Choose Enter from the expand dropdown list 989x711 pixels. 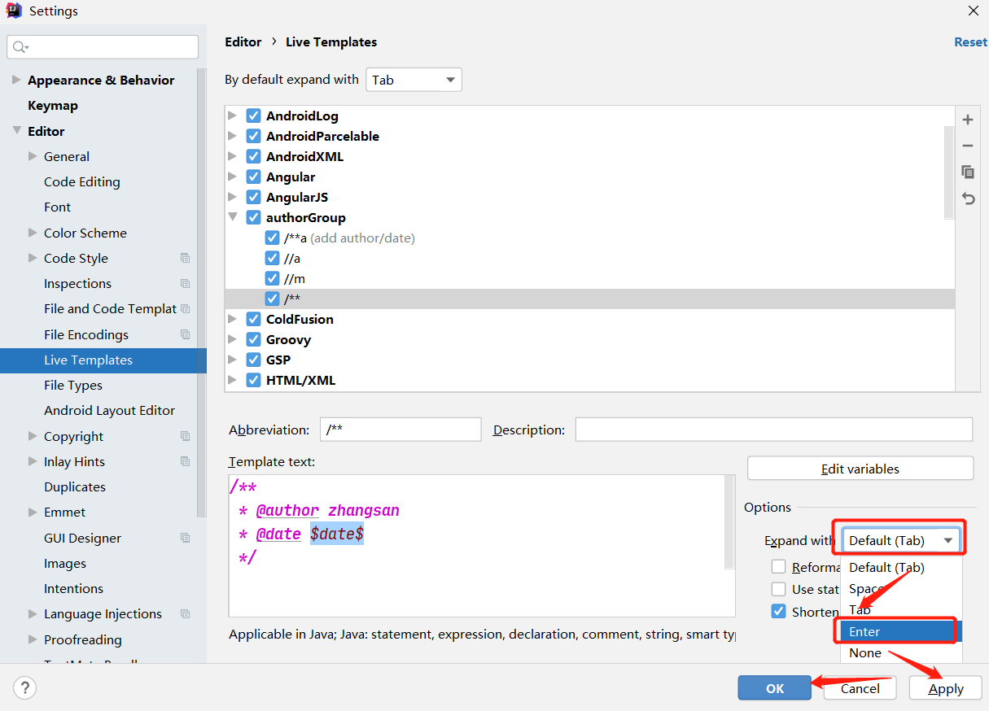coord(900,631)
